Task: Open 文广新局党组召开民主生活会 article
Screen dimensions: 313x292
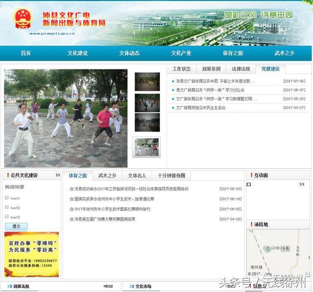Action: coord(201,108)
